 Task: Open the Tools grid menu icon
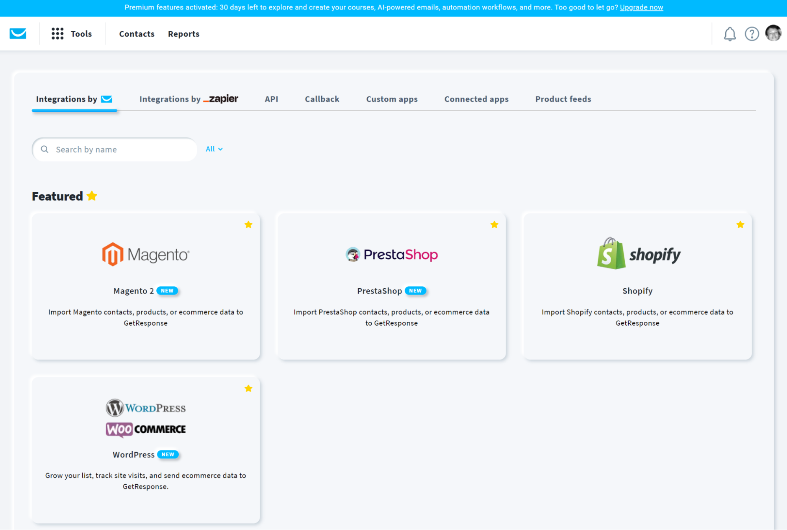coord(57,34)
